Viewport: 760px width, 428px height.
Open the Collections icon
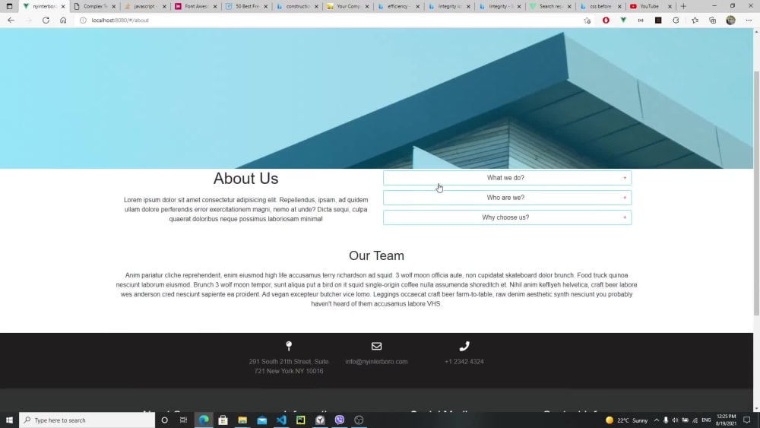coord(713,21)
